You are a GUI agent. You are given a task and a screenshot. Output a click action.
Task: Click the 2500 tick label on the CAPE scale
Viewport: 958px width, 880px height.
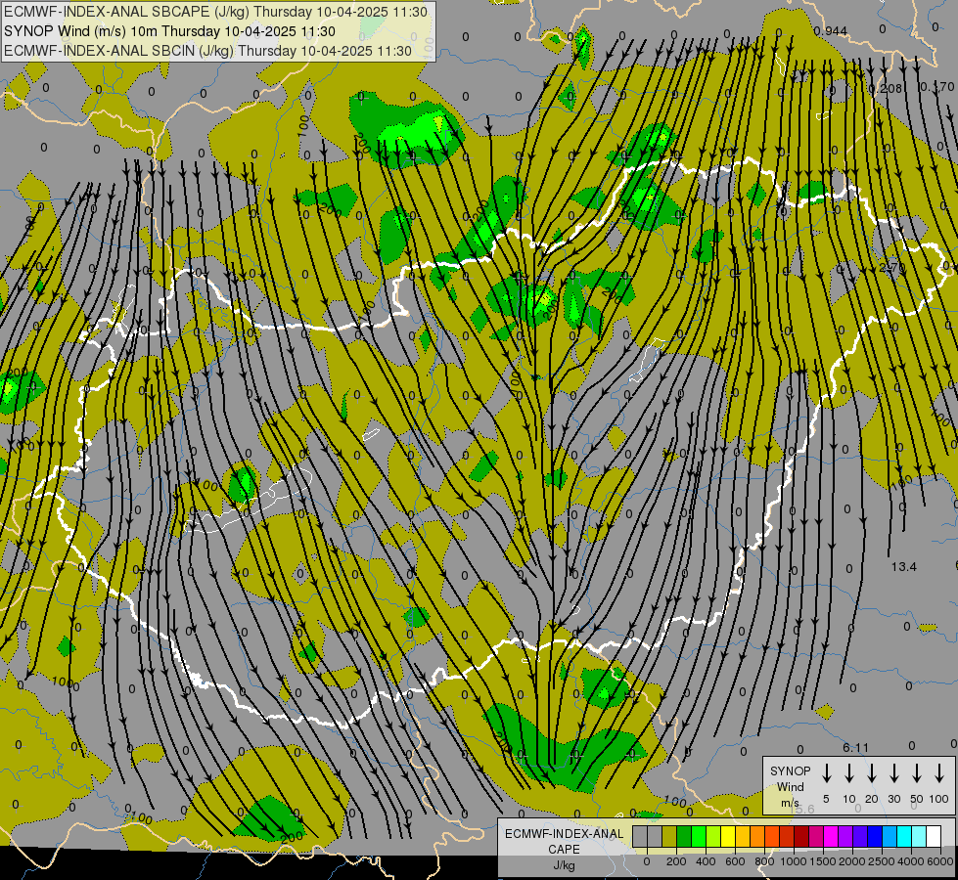(882, 861)
